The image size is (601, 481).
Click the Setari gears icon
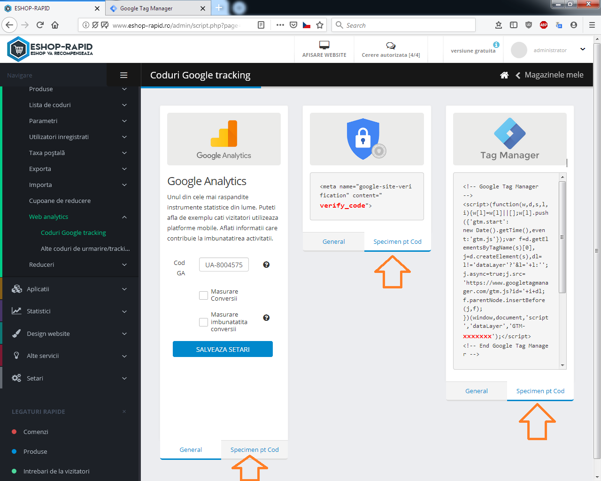(16, 378)
